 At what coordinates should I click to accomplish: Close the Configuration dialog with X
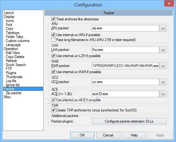[x=169, y=3]
